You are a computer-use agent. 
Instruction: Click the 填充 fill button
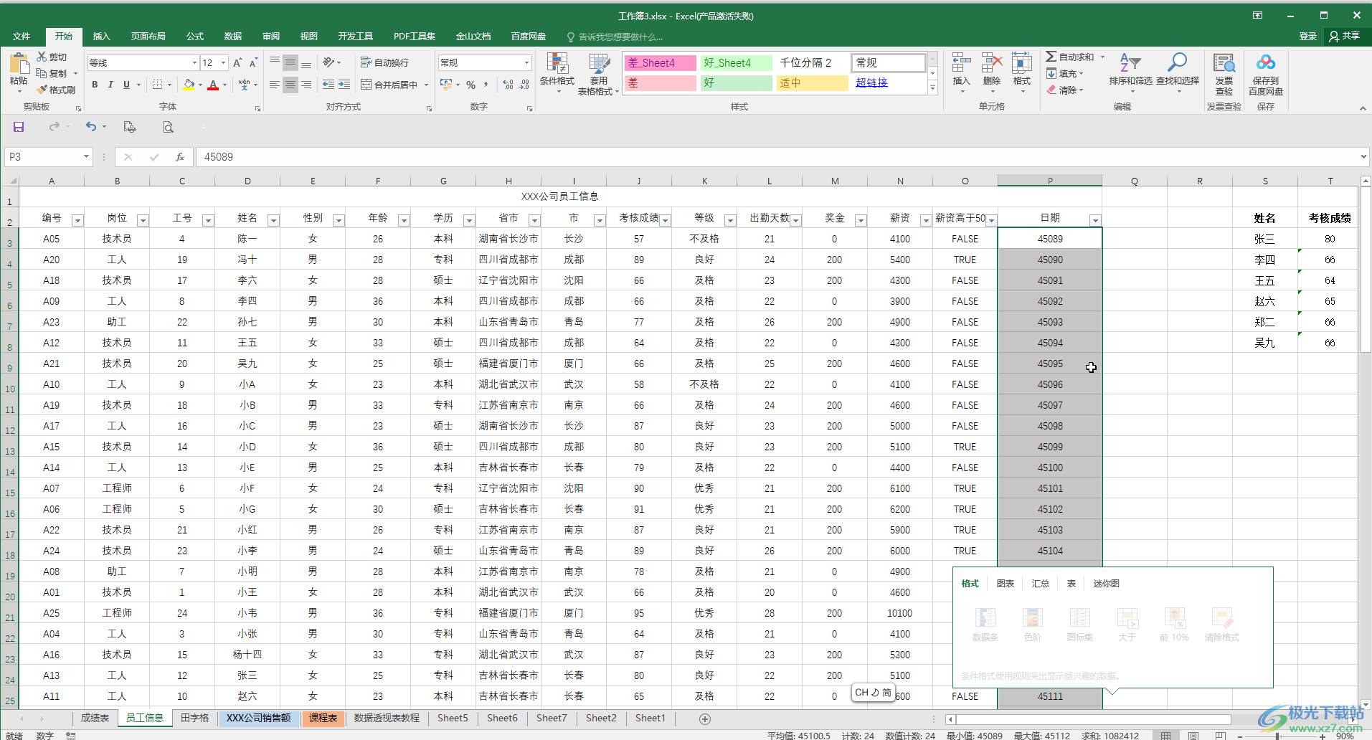pyautogui.click(x=1065, y=73)
